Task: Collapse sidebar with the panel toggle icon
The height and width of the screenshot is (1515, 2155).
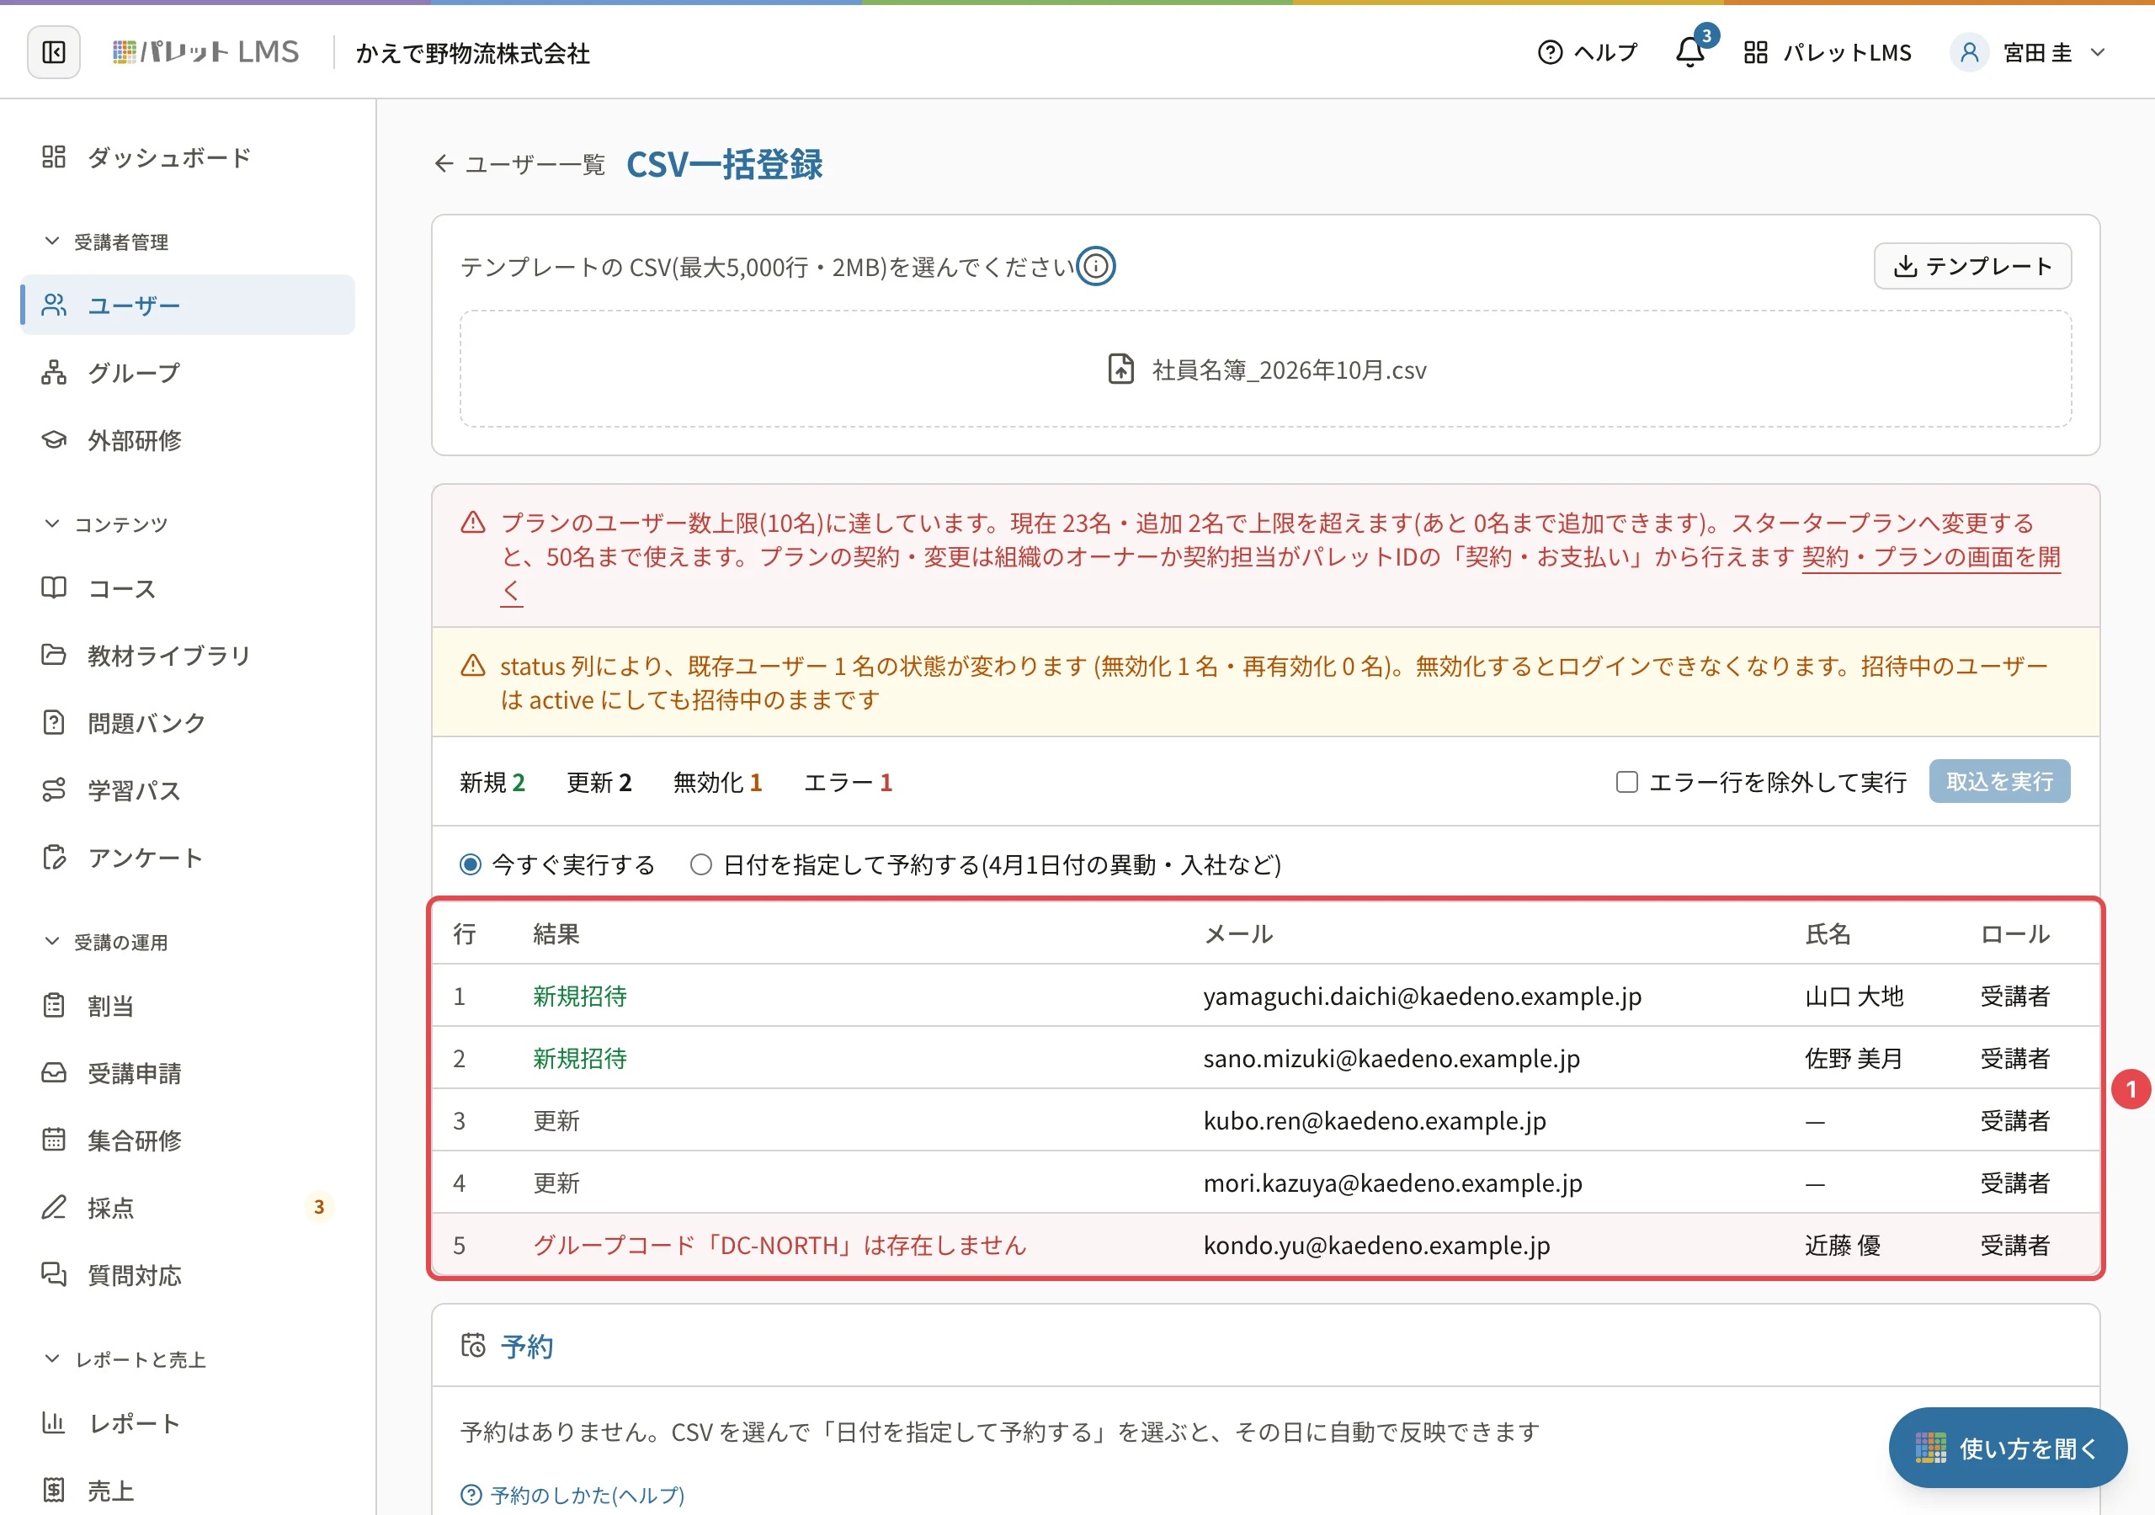Action: point(54,52)
